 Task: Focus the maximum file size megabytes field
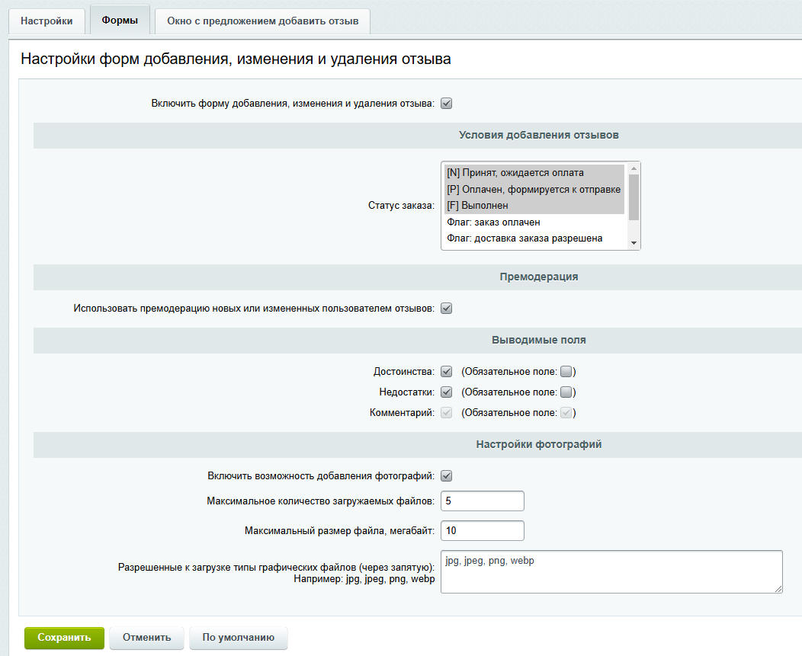pyautogui.click(x=483, y=530)
